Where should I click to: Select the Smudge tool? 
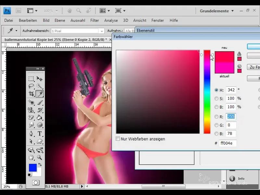point(31,125)
